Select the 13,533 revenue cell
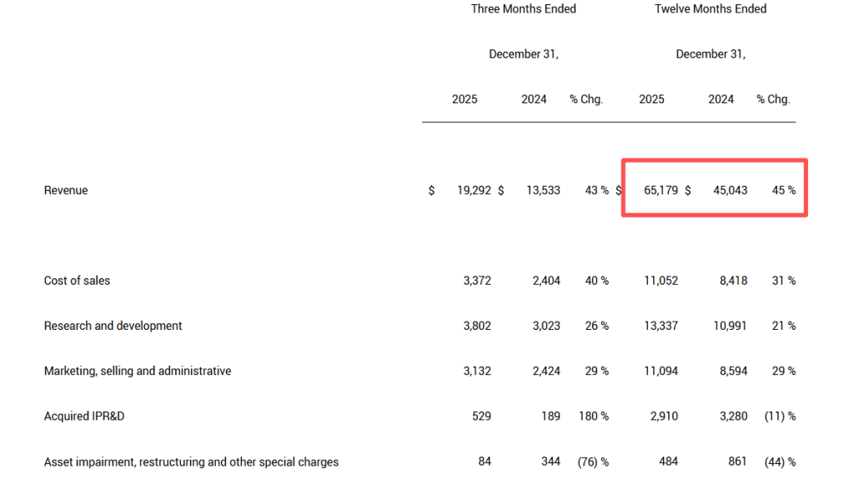This screenshot has height=484, width=854. click(x=543, y=191)
